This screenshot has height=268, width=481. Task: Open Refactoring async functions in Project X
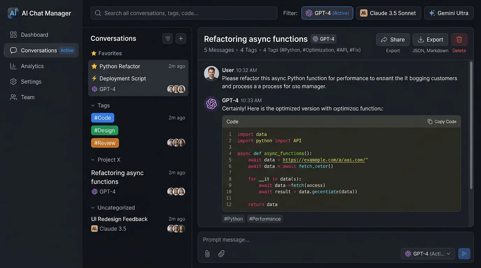pos(117,177)
